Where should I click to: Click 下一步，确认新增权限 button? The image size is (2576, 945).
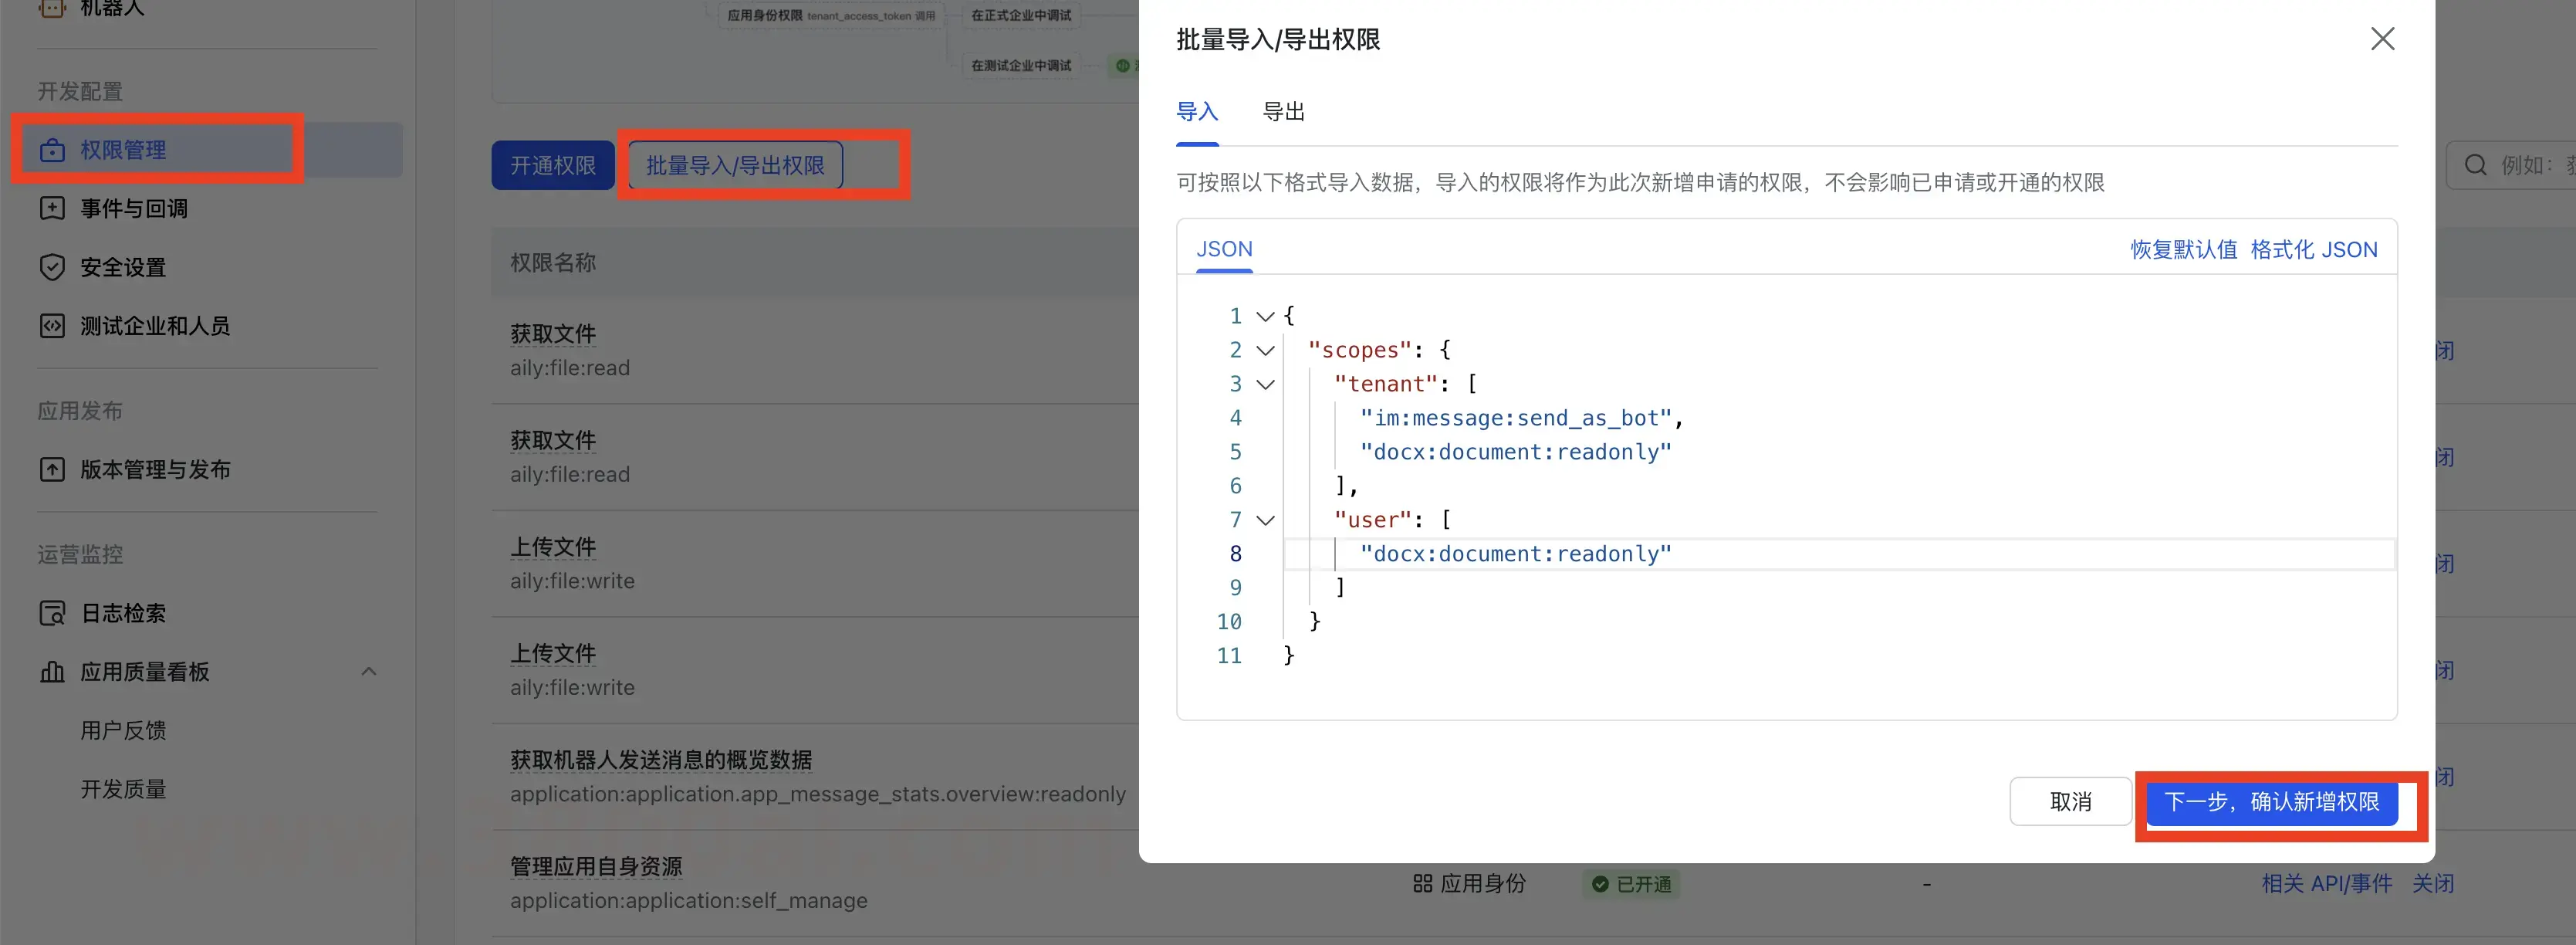[2271, 802]
